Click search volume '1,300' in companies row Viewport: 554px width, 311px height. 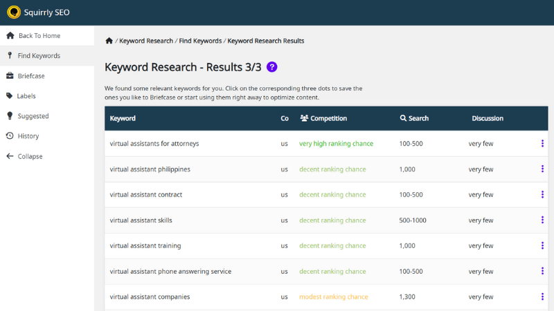point(407,297)
